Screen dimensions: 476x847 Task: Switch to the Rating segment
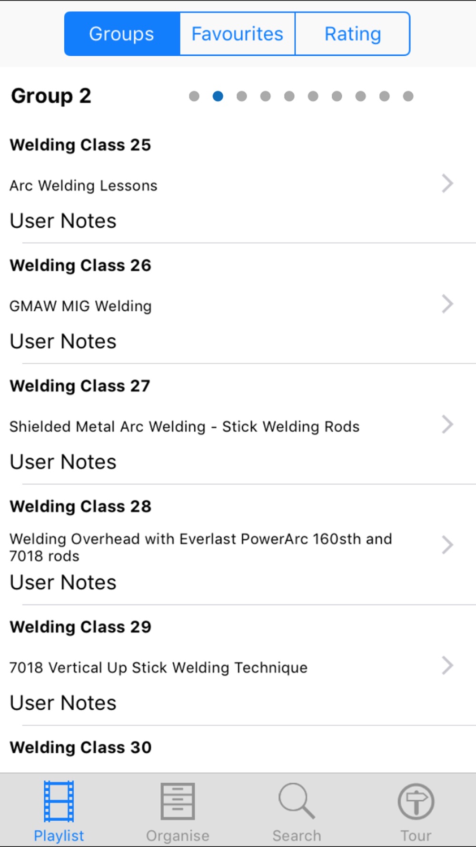353,34
